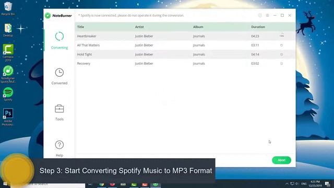Click the 04:23 duration for Heartbreaker
Screen dimensions: 334x188
click(255, 36)
